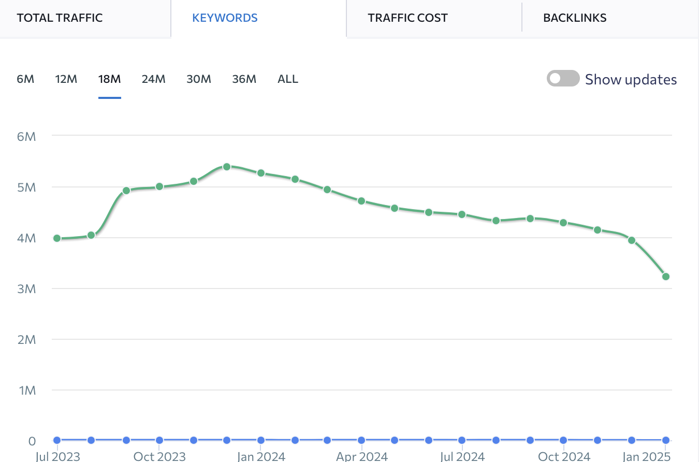Click the last green data point at Jan 2025
The width and height of the screenshot is (699, 462).
(666, 277)
